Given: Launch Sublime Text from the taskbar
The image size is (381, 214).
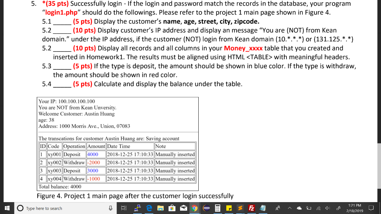Looking at the screenshot, I should (x=240, y=208).
